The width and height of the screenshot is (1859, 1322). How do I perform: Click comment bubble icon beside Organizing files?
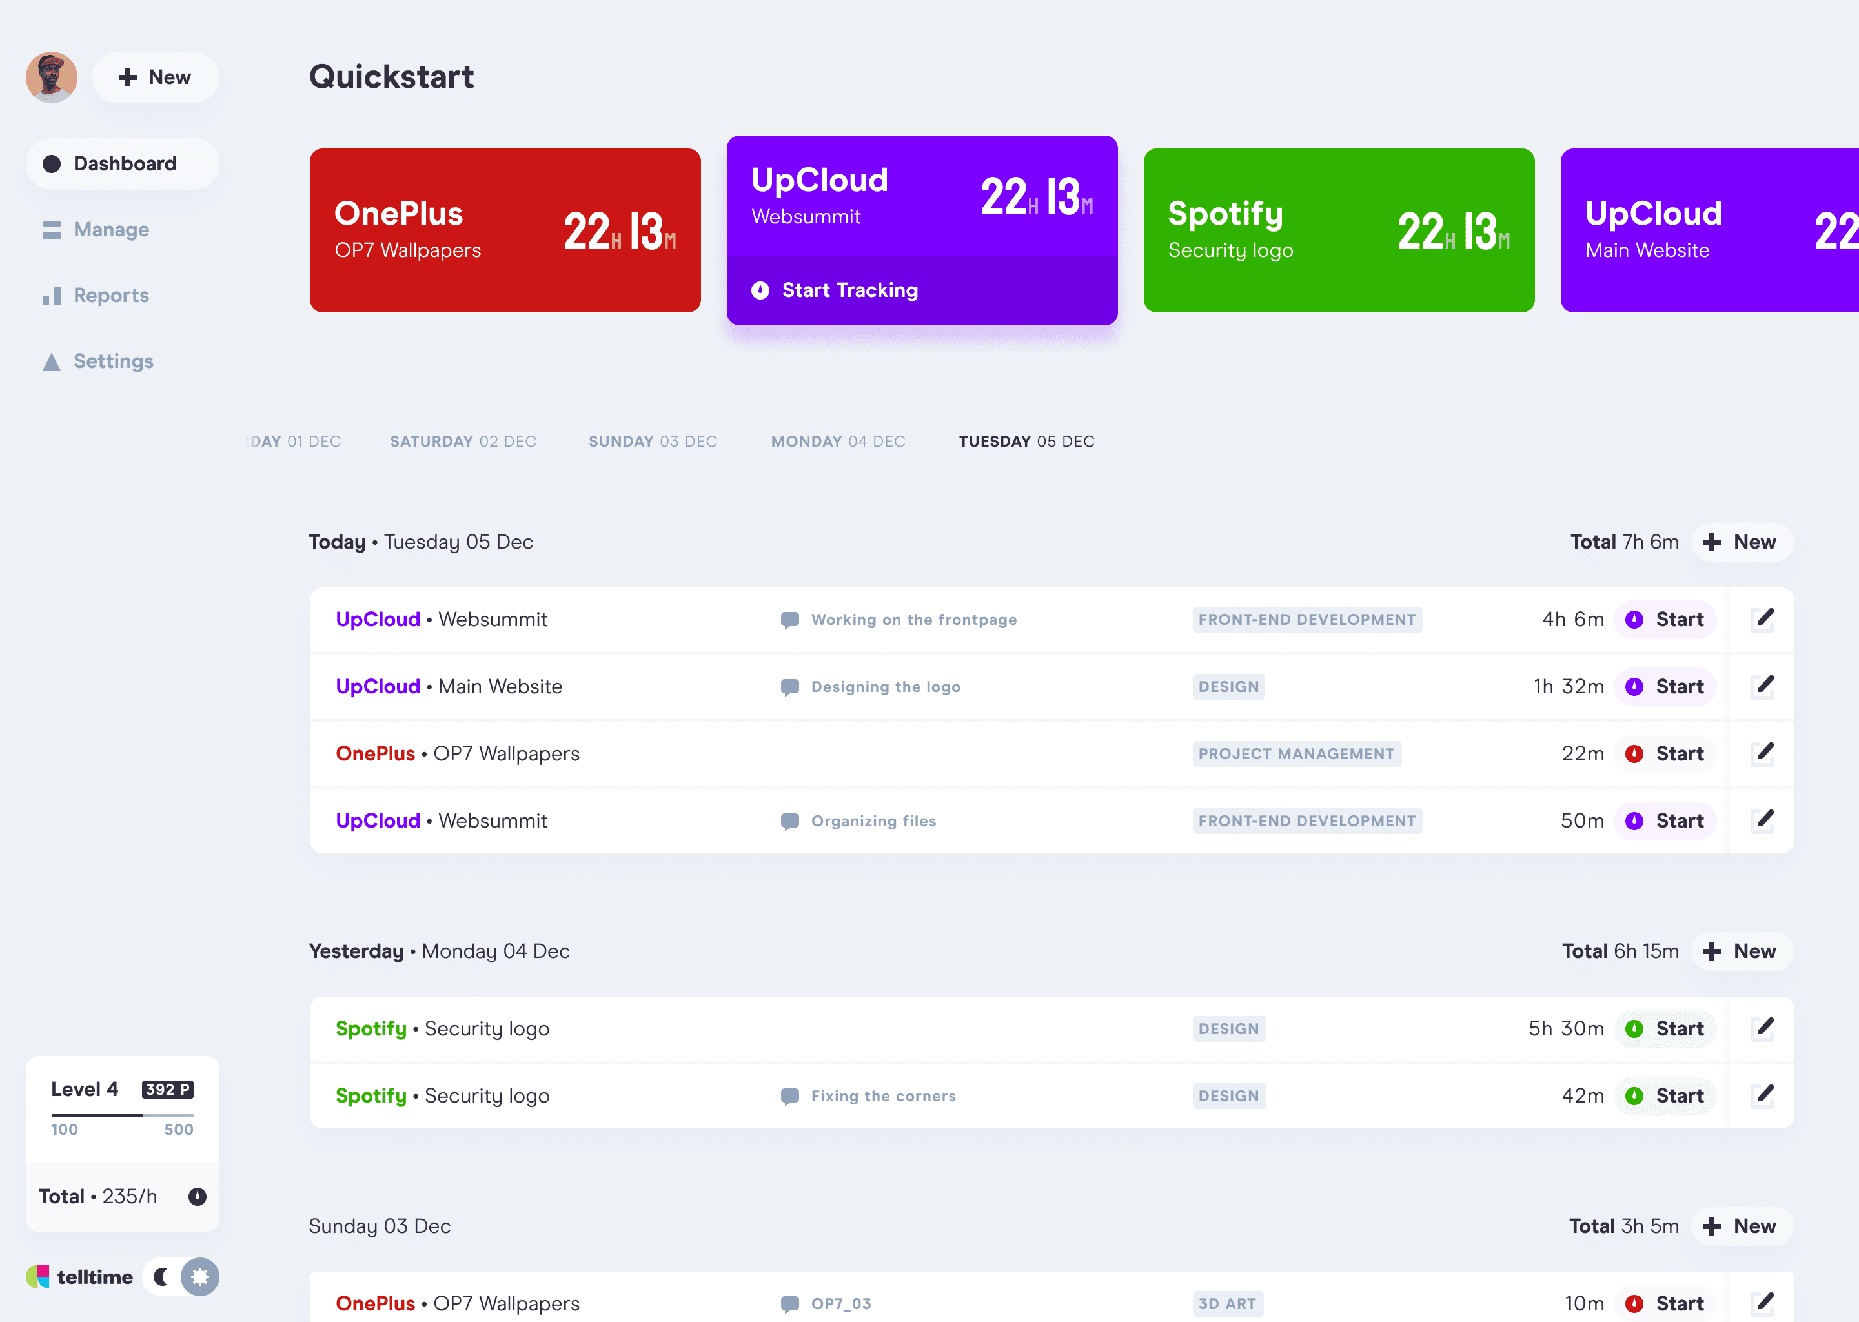789,820
